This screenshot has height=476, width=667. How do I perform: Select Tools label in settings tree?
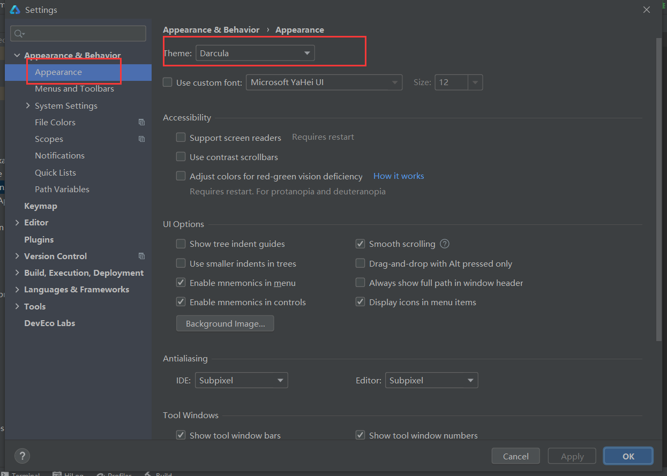tap(35, 306)
